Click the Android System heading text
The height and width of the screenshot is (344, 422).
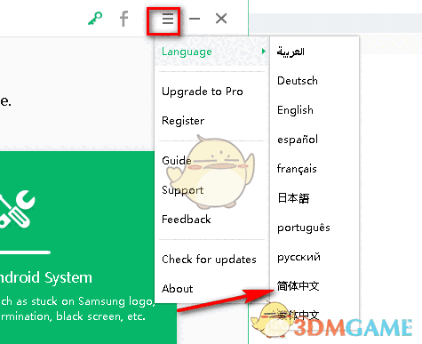coord(46,277)
